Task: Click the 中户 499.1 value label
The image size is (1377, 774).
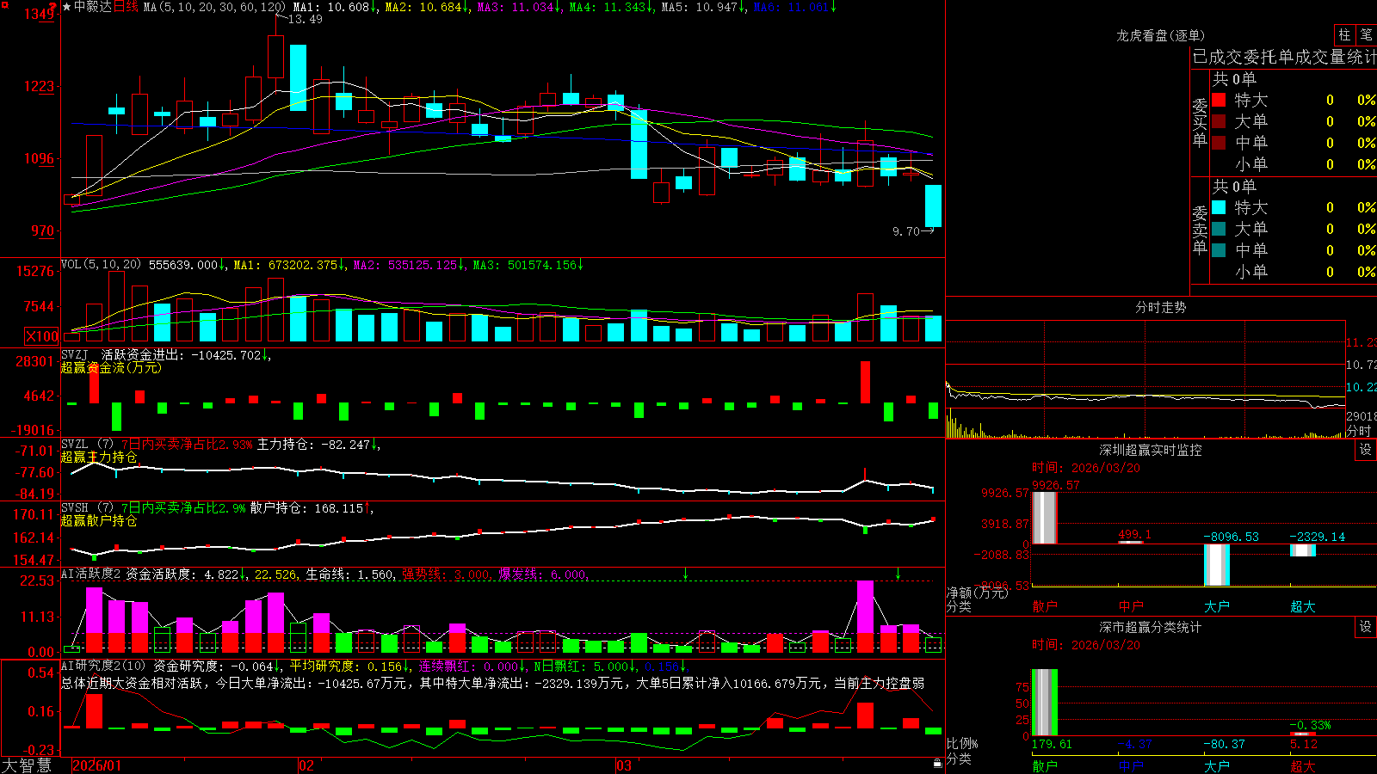Action: 1135,534
